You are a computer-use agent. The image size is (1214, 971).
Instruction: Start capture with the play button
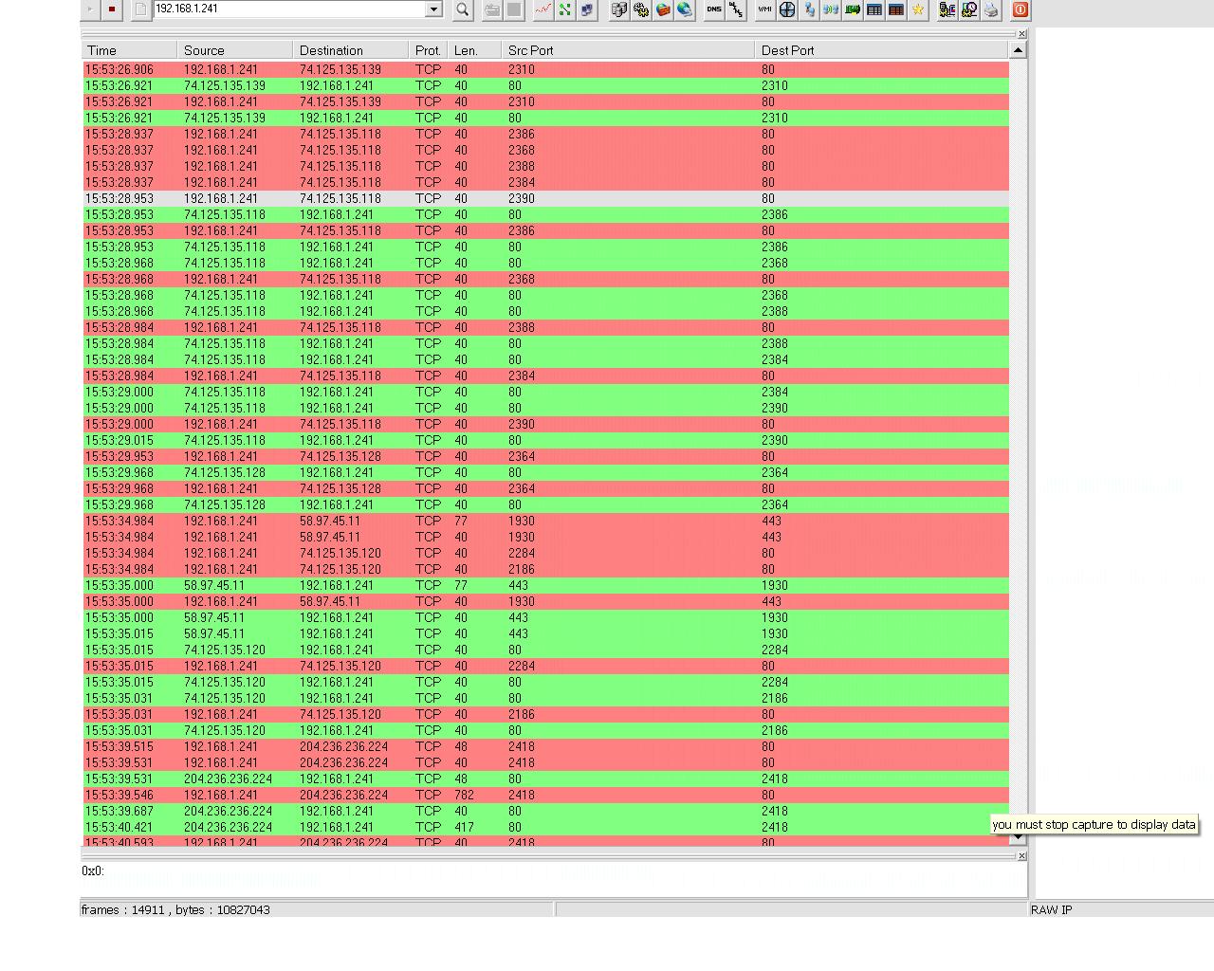(x=90, y=9)
